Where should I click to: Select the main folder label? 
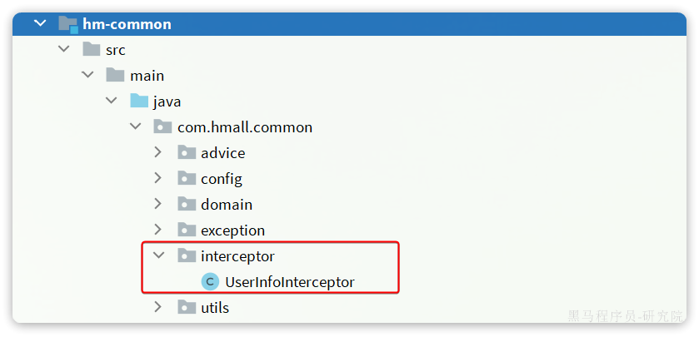coord(147,76)
